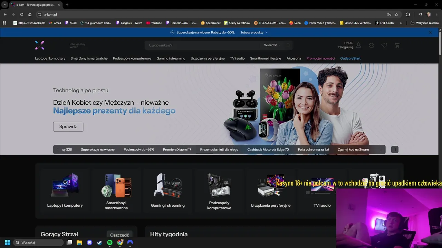The height and width of the screenshot is (248, 442).
Task: Click the Czego szukasz search field
Action: 202,45
